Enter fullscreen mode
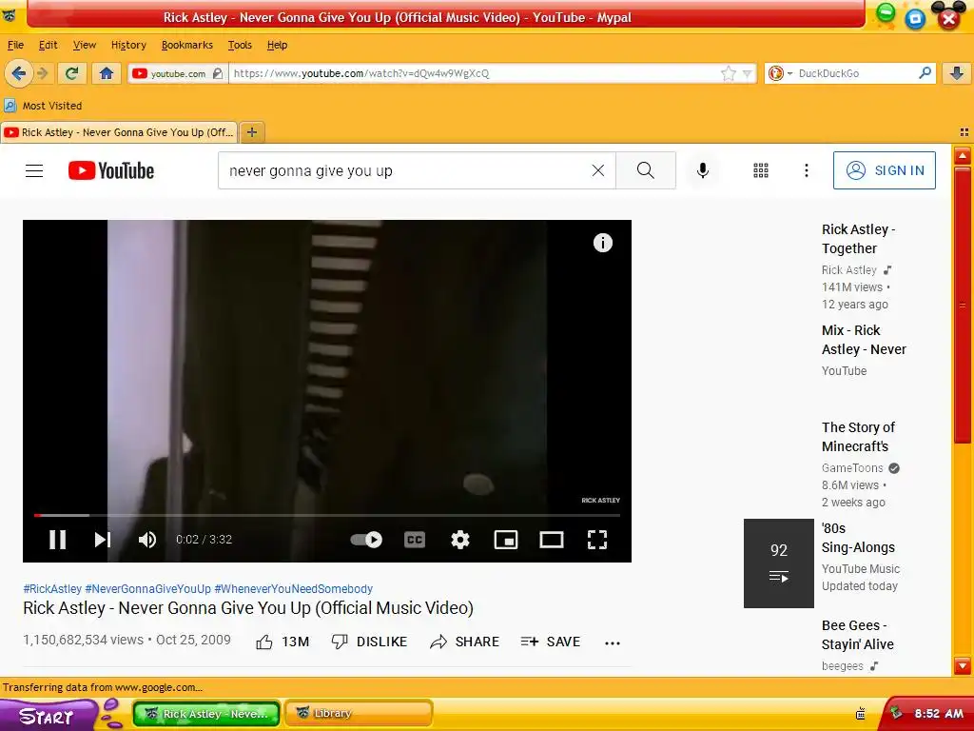974x731 pixels. [597, 540]
